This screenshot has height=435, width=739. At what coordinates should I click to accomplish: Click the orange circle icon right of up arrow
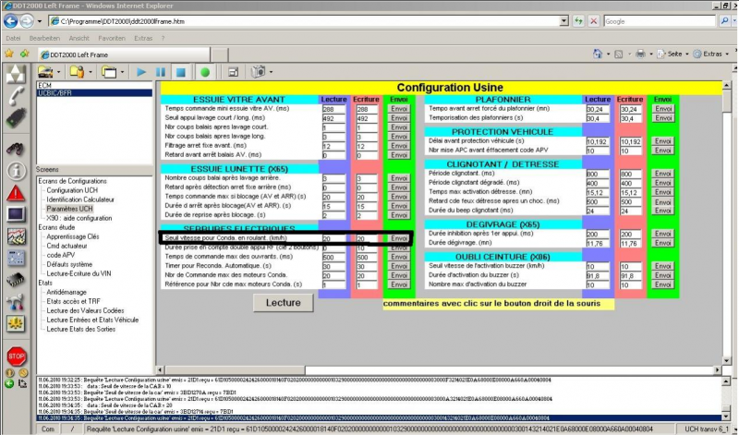22,373
